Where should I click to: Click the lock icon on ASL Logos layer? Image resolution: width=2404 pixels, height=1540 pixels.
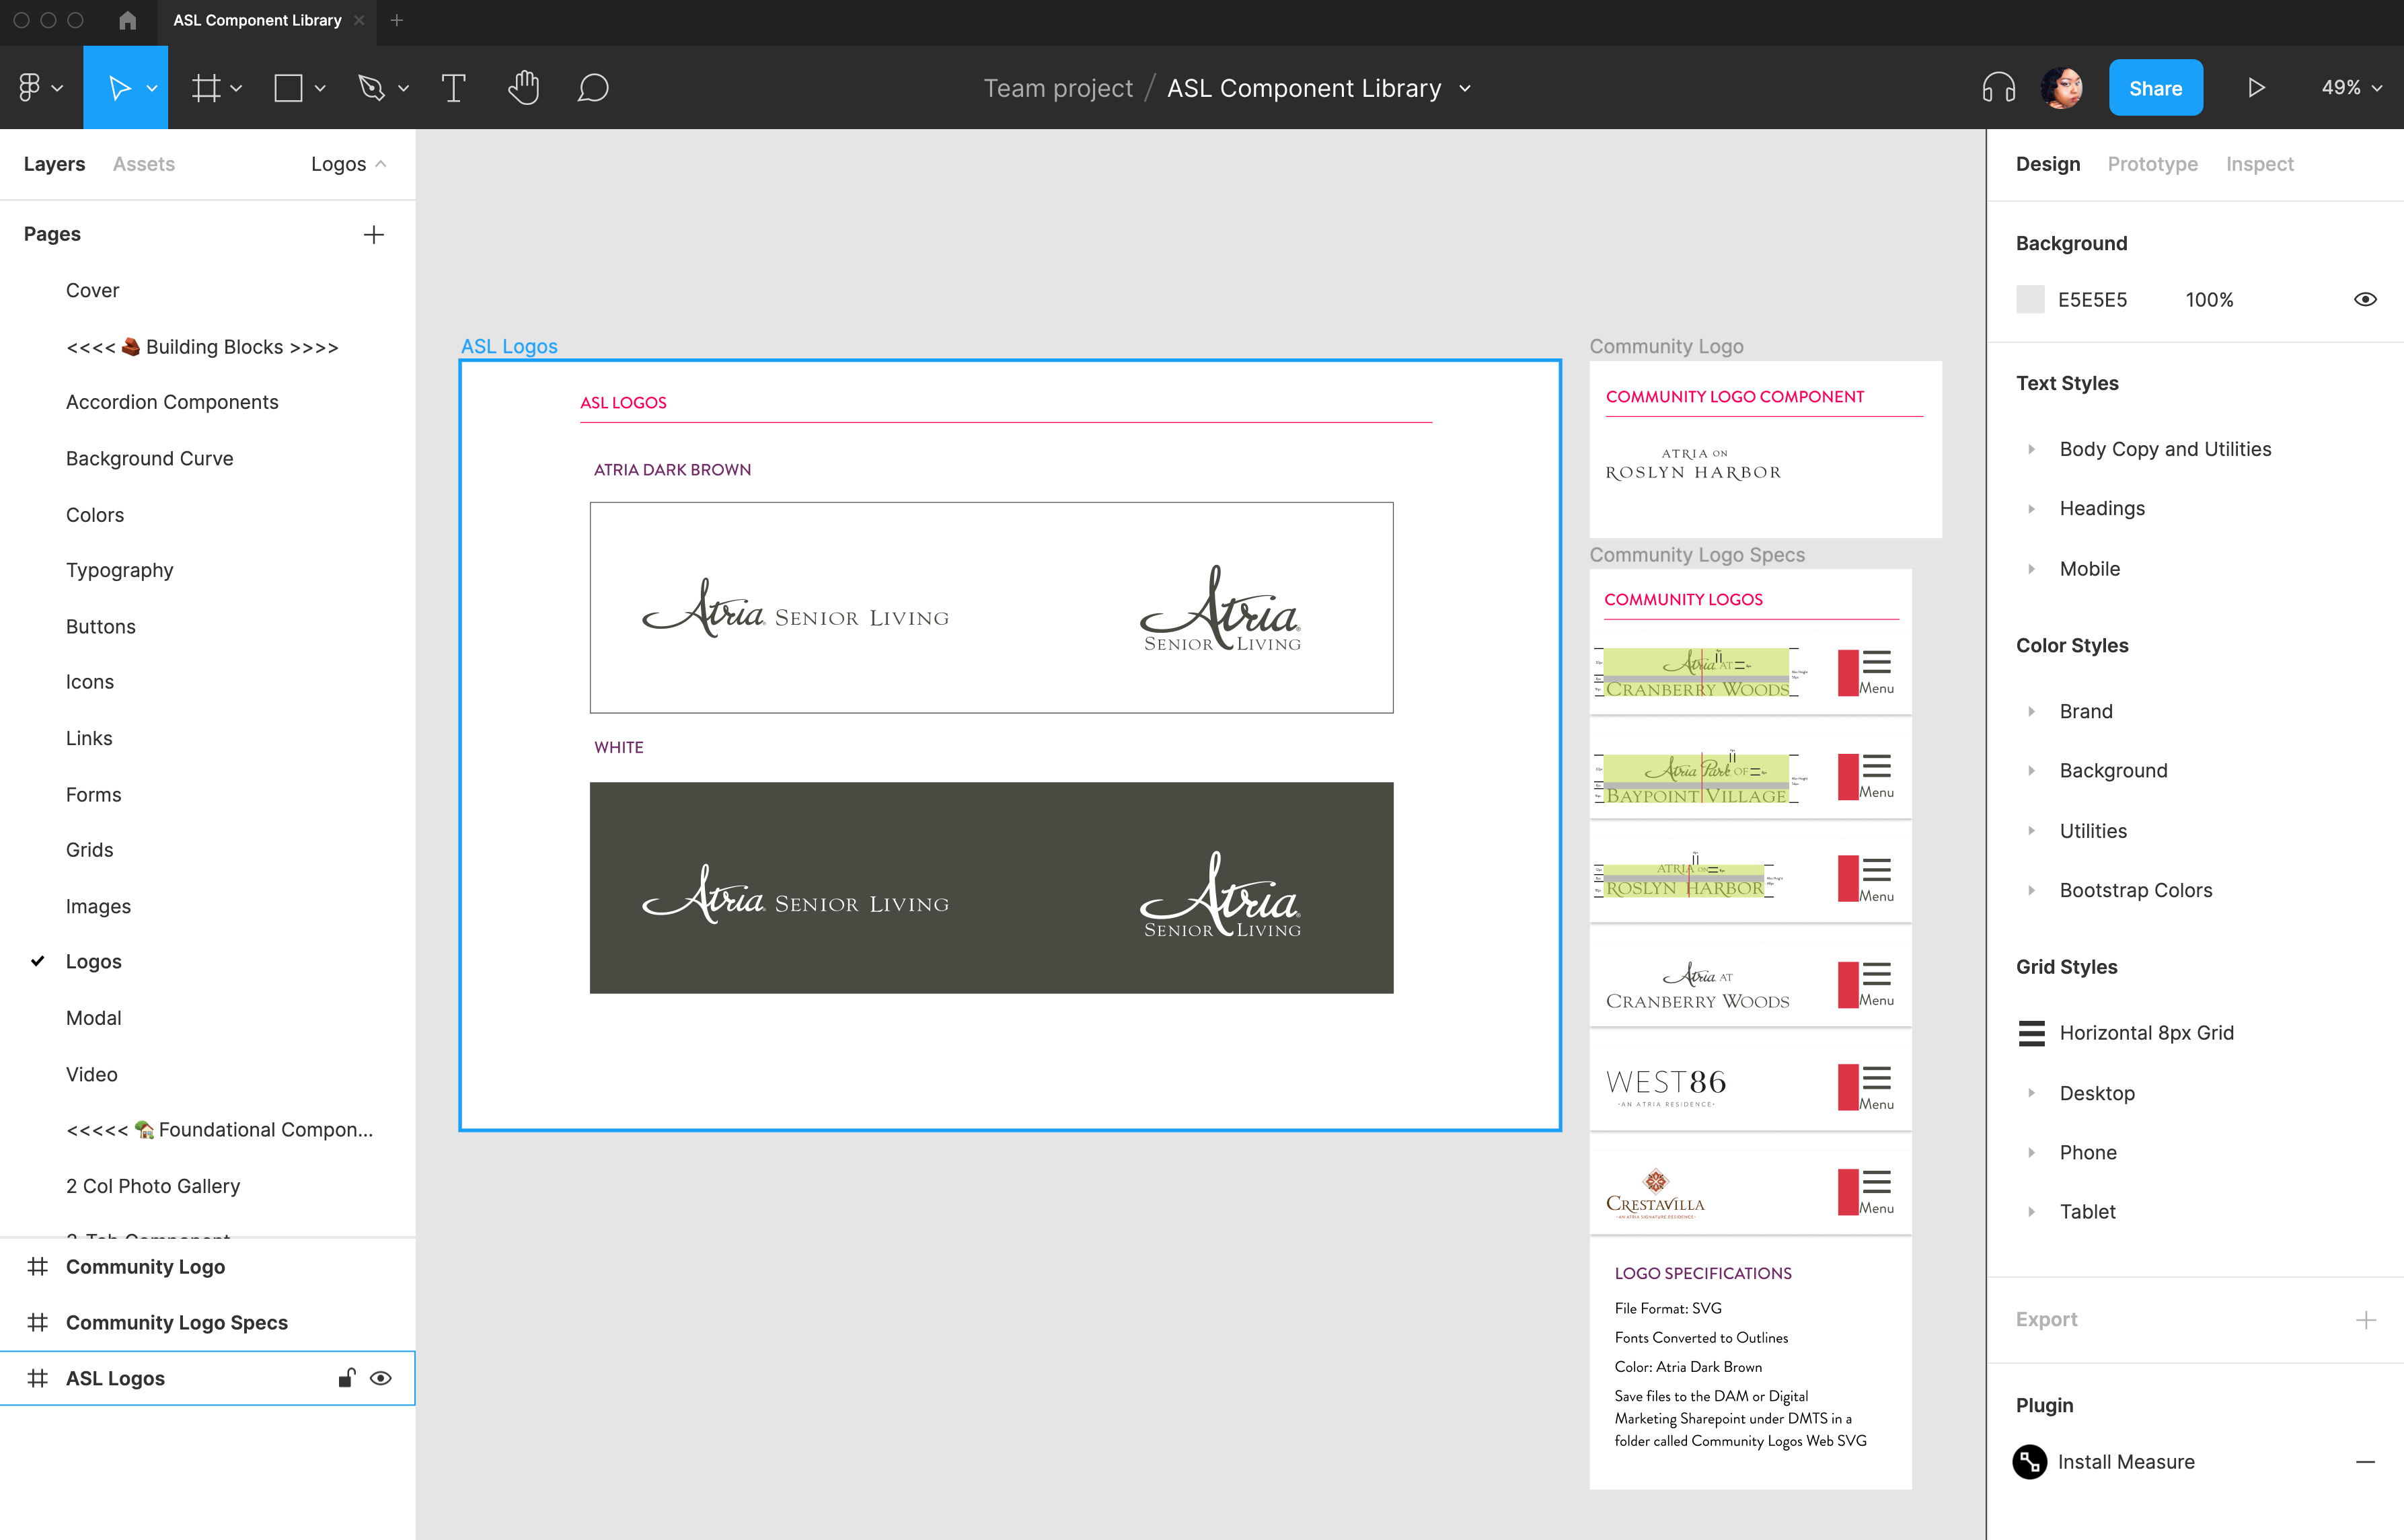(346, 1378)
